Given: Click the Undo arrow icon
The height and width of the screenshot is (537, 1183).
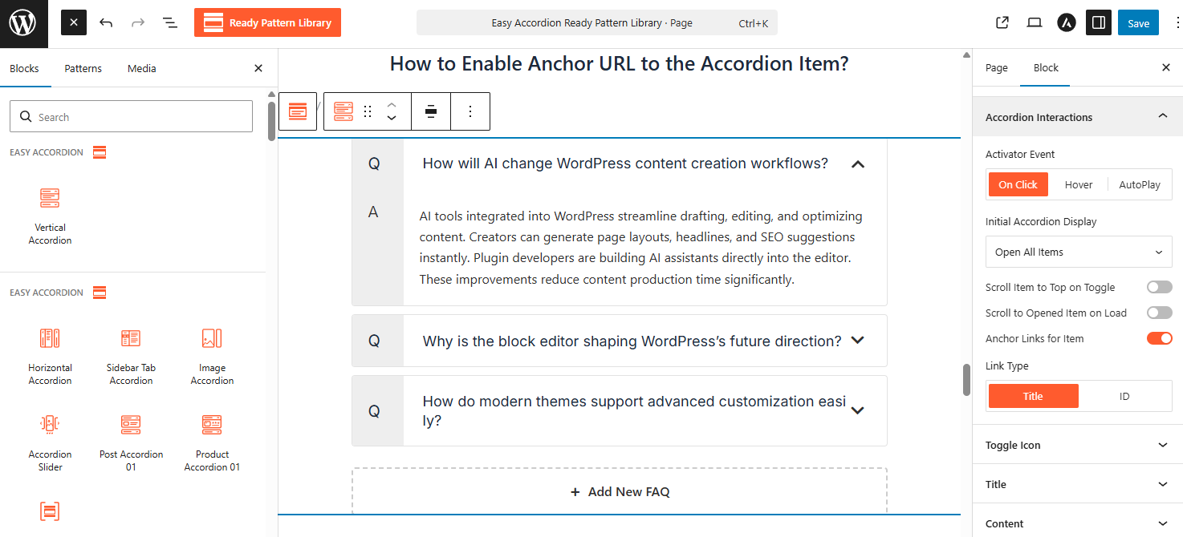Looking at the screenshot, I should pos(106,23).
